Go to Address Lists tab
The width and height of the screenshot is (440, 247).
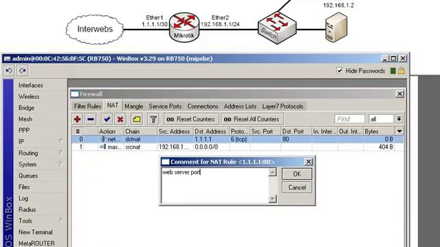240,106
